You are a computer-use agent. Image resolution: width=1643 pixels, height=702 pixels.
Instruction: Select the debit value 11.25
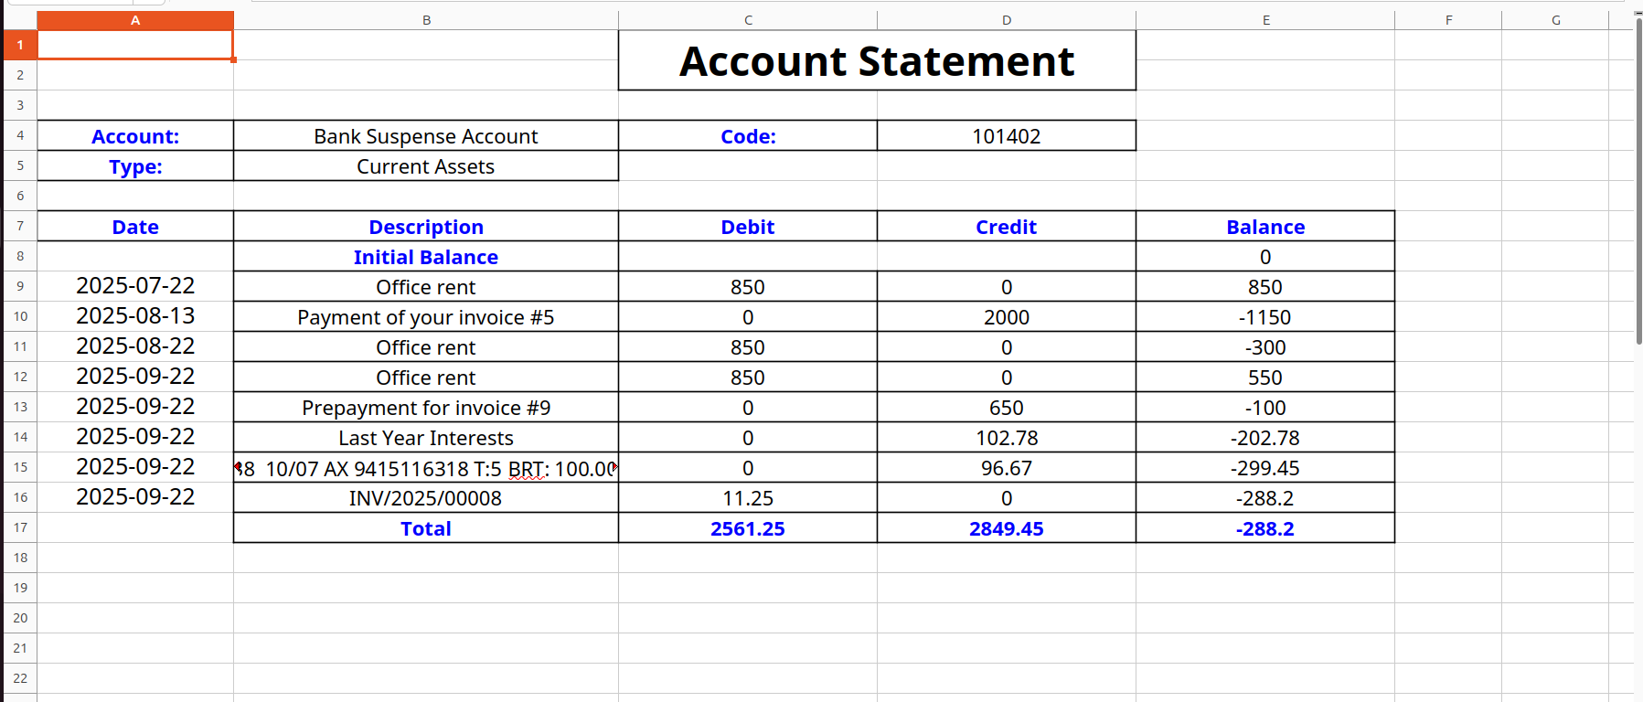[748, 497]
